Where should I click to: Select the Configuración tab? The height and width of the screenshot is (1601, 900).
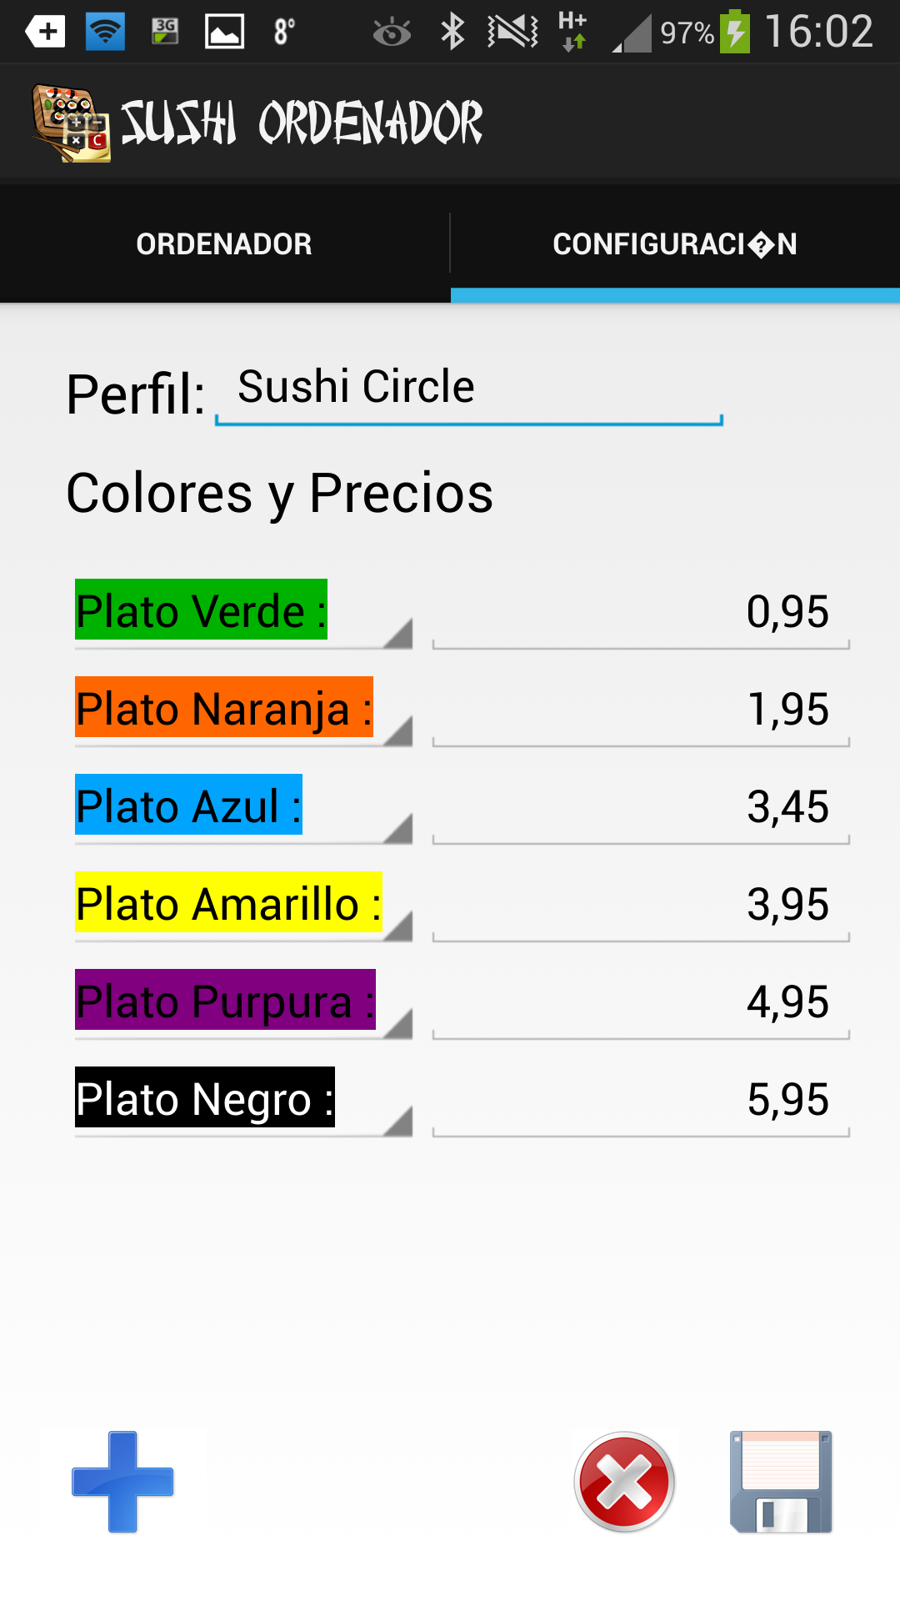[675, 243]
